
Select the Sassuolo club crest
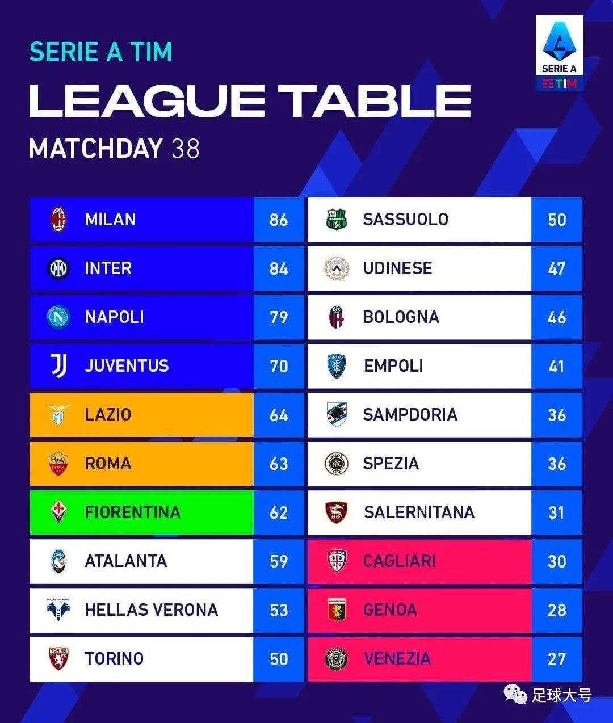(x=337, y=220)
